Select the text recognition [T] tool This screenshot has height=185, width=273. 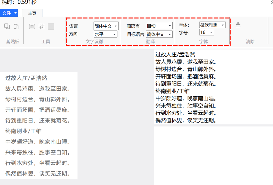[32, 27]
